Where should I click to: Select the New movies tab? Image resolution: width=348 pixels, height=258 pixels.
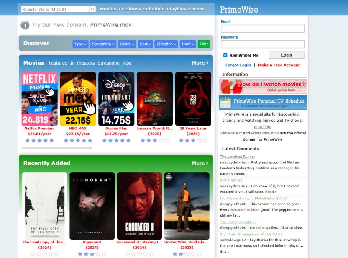pos(127,63)
